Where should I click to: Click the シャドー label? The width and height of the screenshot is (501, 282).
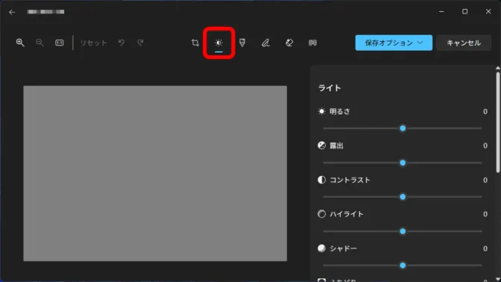click(x=343, y=248)
